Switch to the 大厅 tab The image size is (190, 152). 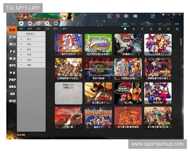coord(21,28)
